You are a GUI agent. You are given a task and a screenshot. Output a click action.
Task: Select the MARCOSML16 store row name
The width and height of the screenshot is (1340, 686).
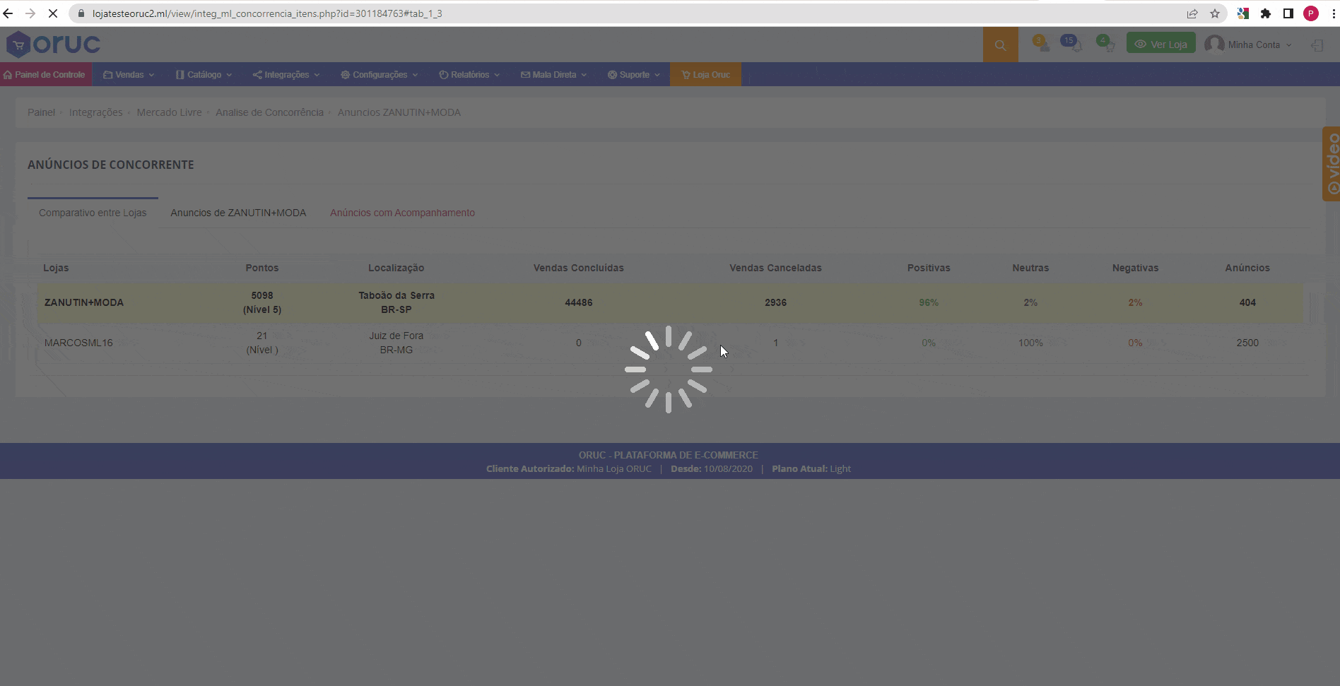(78, 343)
